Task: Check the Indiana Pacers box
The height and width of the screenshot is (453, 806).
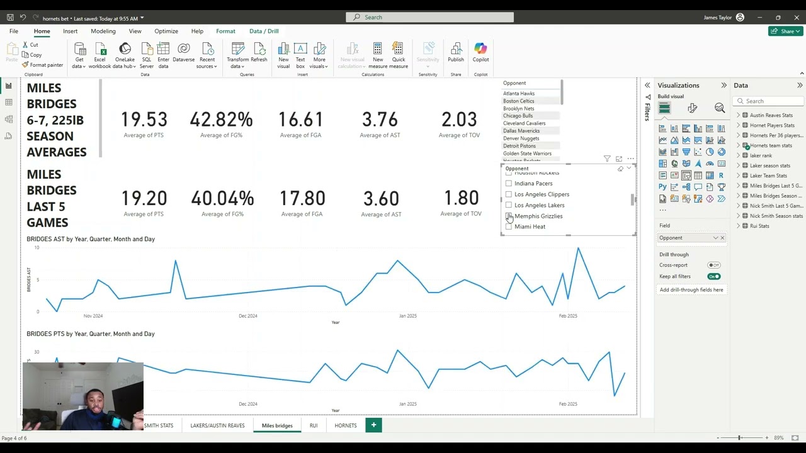Action: 509,184
